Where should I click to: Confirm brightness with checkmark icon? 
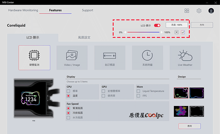[183, 32]
